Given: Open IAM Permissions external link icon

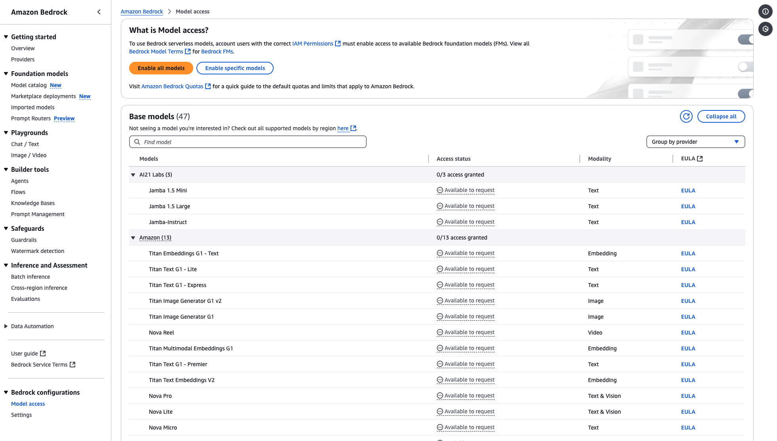Looking at the screenshot, I should (338, 44).
